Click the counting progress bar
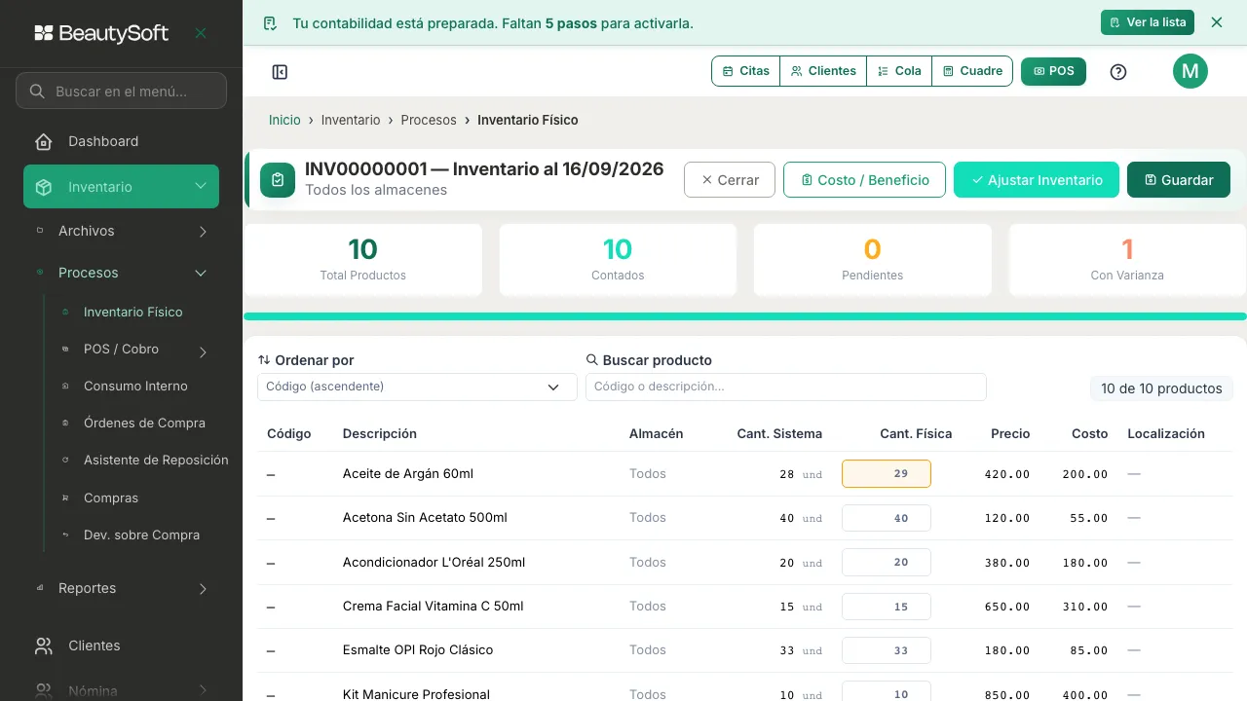 (744, 316)
